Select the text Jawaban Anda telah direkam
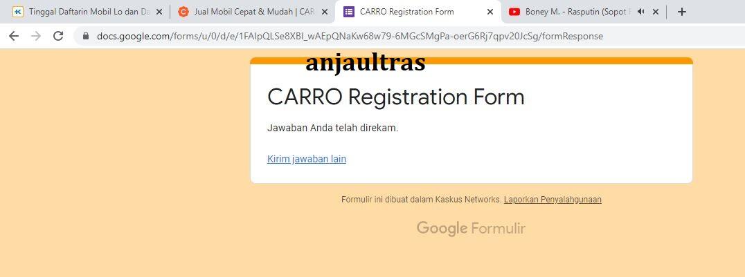The width and height of the screenshot is (745, 277). pos(332,128)
